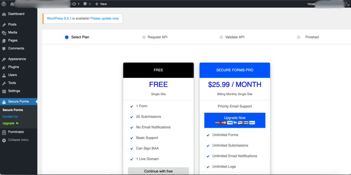This screenshot has width=351, height=175.
Task: Click the Secure Forms lock icon
Action: coord(4,102)
